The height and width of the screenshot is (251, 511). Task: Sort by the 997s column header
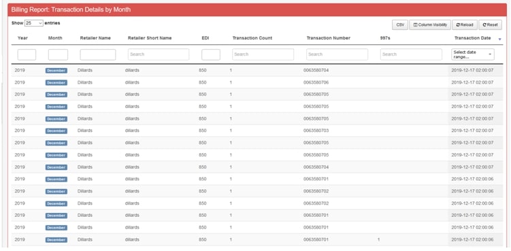pos(385,38)
